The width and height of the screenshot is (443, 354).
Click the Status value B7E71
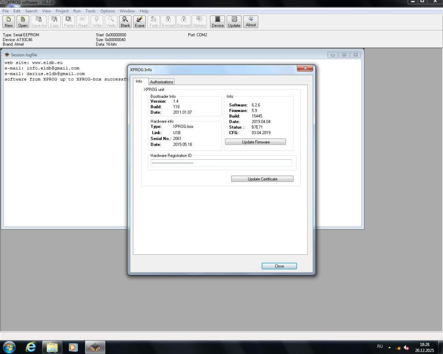pos(257,127)
